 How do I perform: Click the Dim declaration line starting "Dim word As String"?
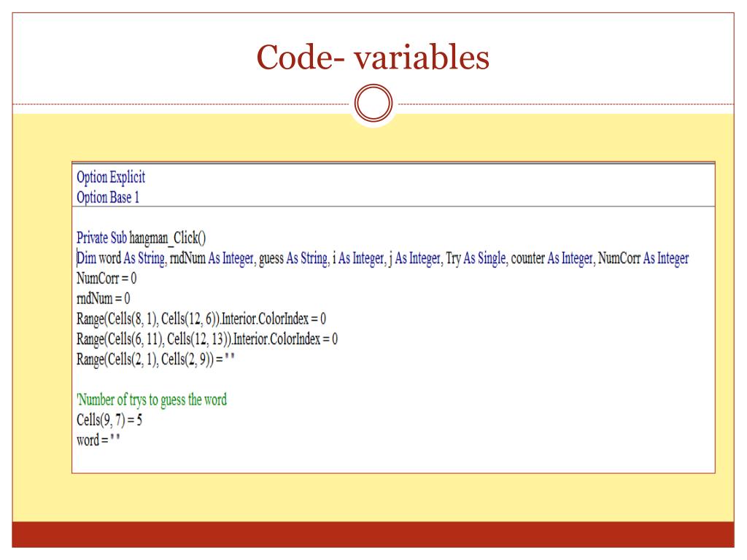[x=382, y=258]
